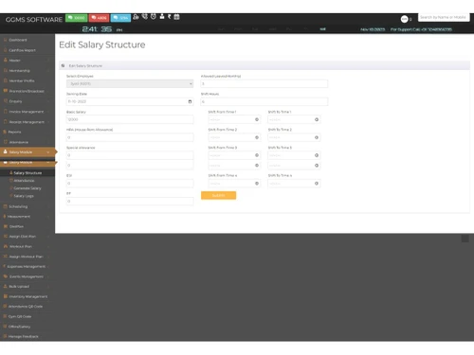Click the round user avatar in header
This screenshot has width=474, height=355.
pos(404,19)
